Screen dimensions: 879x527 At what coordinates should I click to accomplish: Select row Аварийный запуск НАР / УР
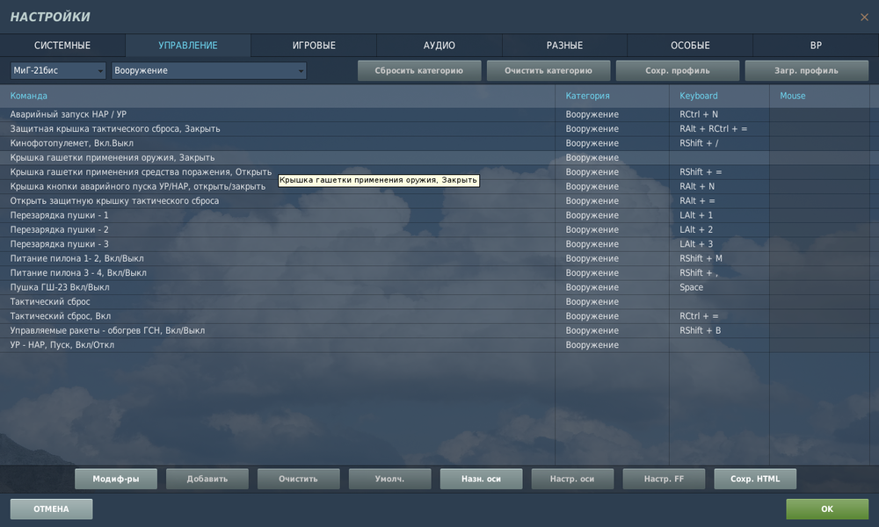point(435,114)
